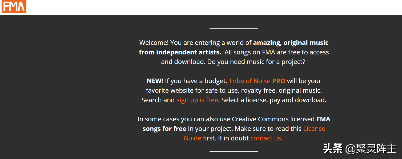This screenshot has height=159, width=402.
Task: Click the bold 'songs for free' text
Action: (x=164, y=129)
